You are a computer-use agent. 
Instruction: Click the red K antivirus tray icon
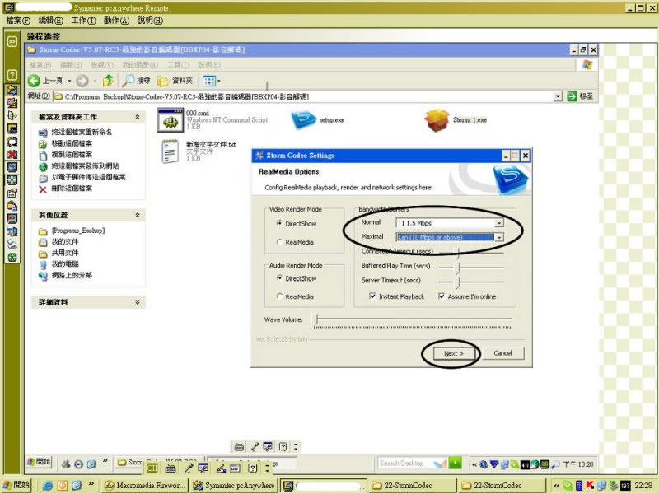point(590,486)
